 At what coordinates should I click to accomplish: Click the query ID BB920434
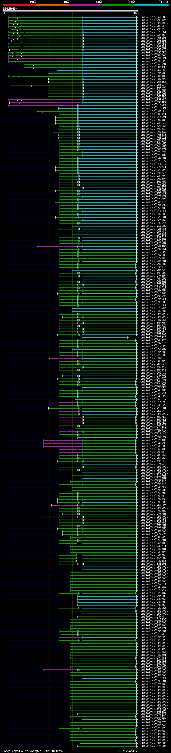pyautogui.click(x=10, y=9)
